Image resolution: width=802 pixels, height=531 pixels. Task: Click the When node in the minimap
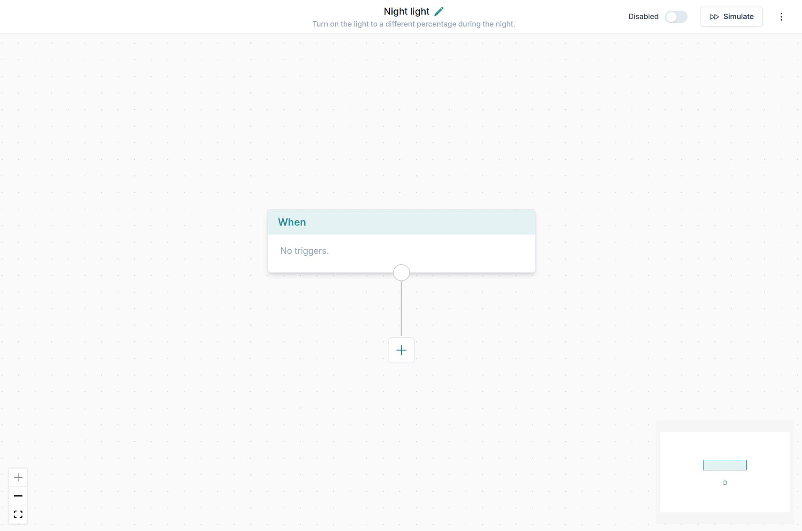(x=724, y=465)
